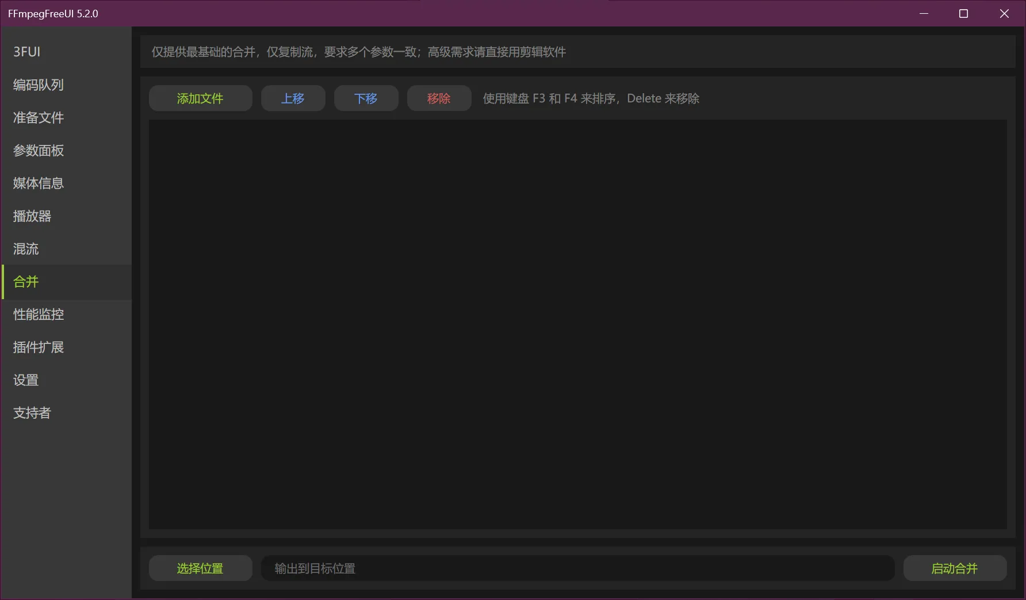Focus the 输出到目标位置 input field
This screenshot has height=600, width=1026.
tap(577, 568)
